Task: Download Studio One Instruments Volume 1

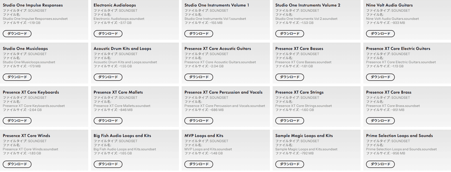Action: point(199,34)
